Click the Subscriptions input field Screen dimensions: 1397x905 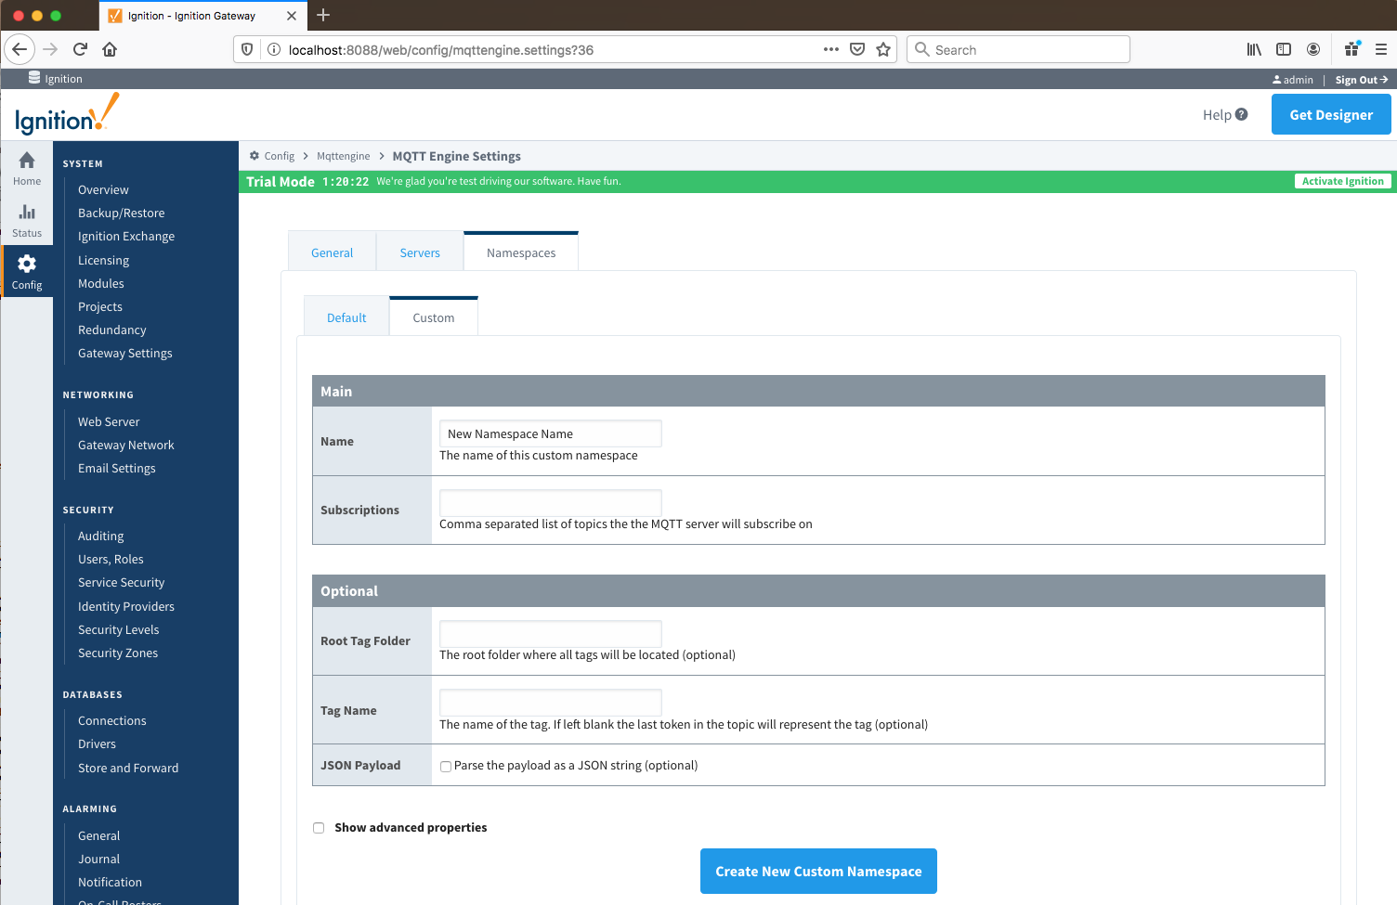(x=550, y=502)
